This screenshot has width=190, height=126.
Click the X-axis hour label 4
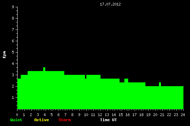[45, 115]
